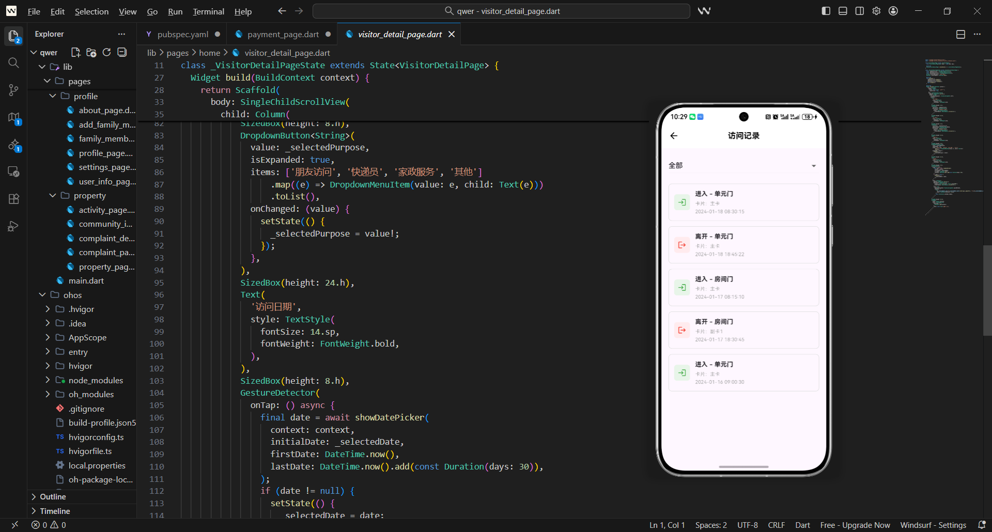Image resolution: width=992 pixels, height=532 pixels.
Task: Click Ln 1, Col 1 indicator
Action: (667, 525)
